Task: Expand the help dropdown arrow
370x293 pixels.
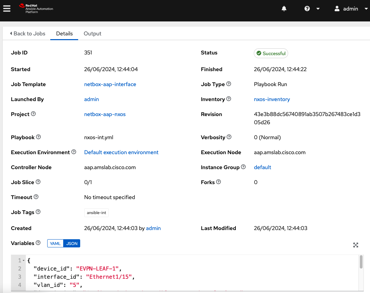Action: click(318, 9)
